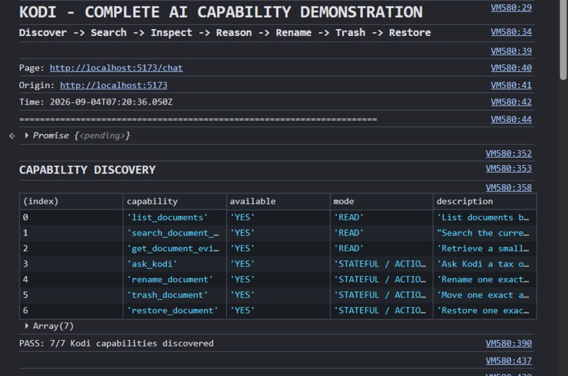Open source link VM580:29
The height and width of the screenshot is (376, 568).
[511, 8]
